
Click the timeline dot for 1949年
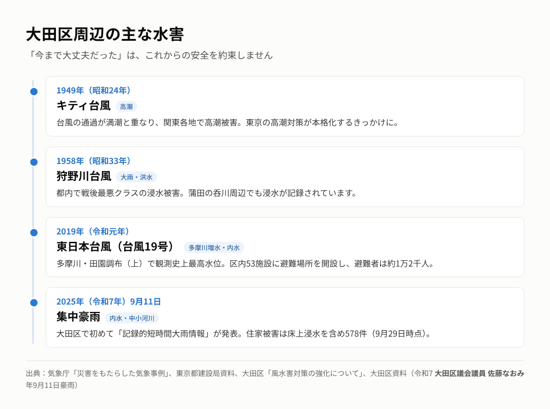point(33,92)
